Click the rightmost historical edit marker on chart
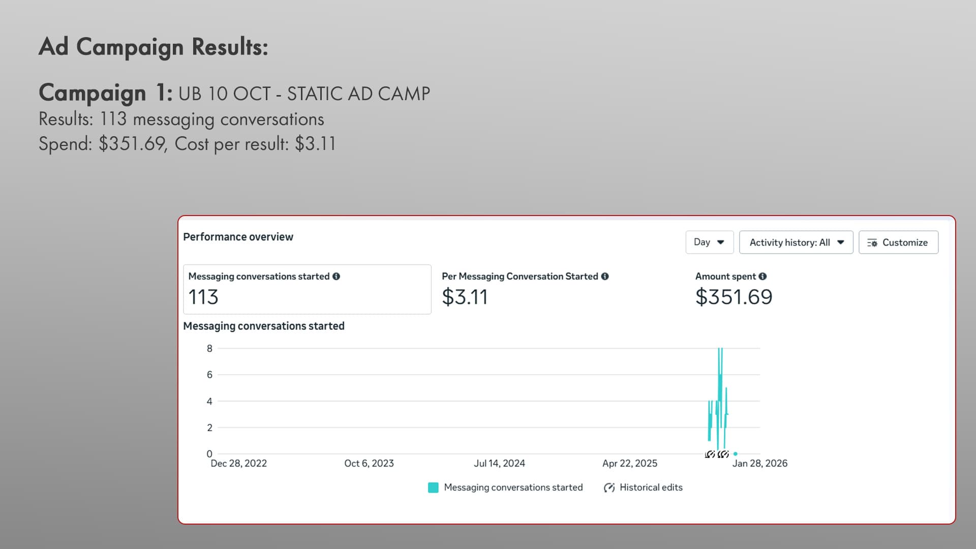 point(724,454)
